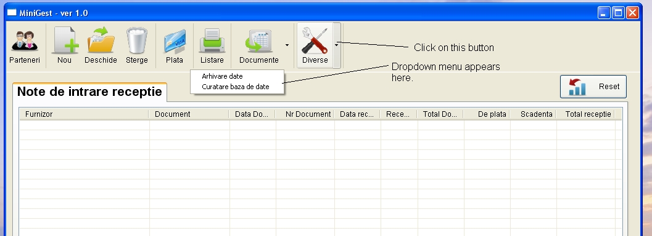The image size is (652, 236).
Task: Close the MiniGest window
Action: (632, 13)
